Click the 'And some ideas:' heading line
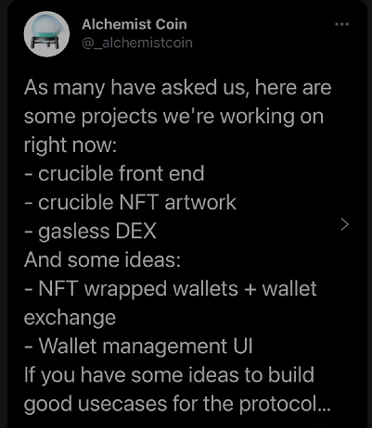Screen dimensions: 372x428 pos(102,260)
